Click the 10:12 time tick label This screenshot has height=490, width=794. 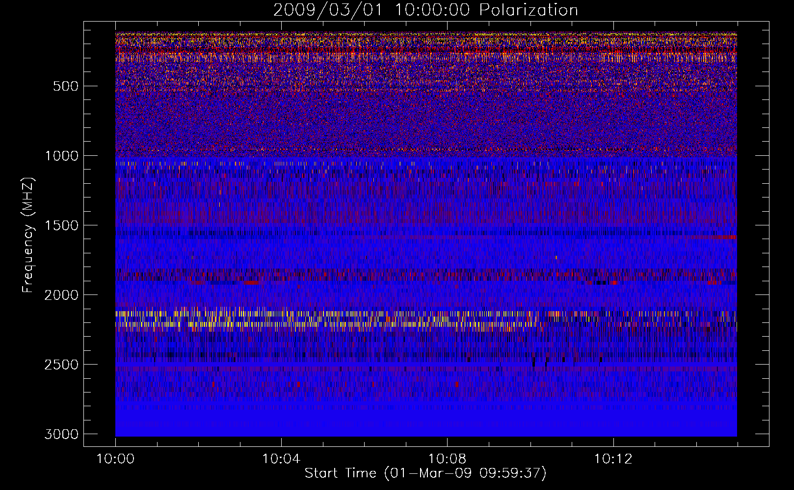[x=613, y=459]
